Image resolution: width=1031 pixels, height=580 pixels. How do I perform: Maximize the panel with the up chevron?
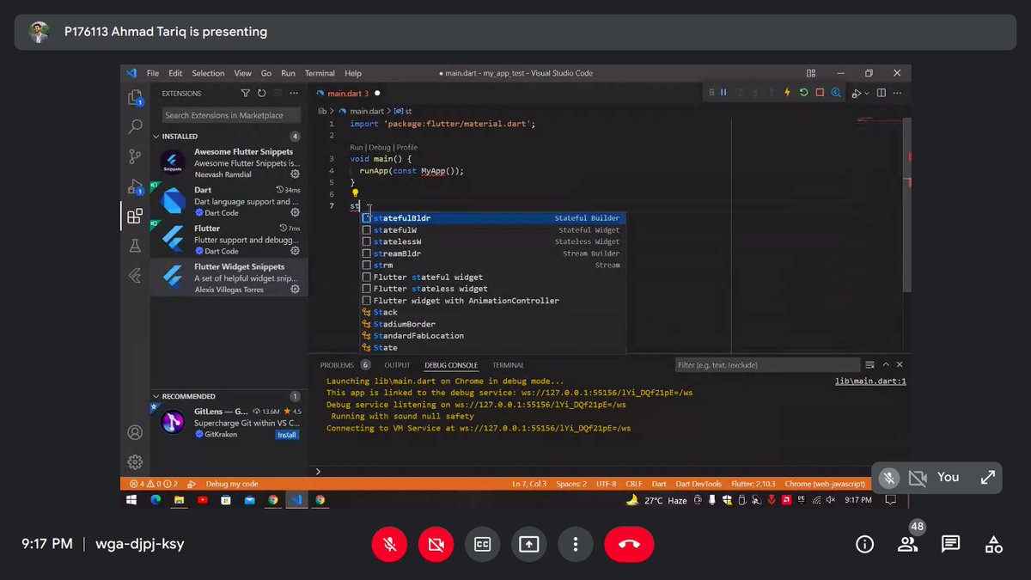(886, 365)
